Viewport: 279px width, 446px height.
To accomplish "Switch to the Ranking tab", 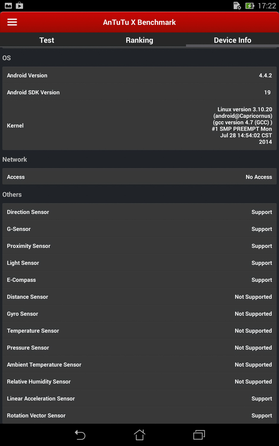I will click(139, 40).
